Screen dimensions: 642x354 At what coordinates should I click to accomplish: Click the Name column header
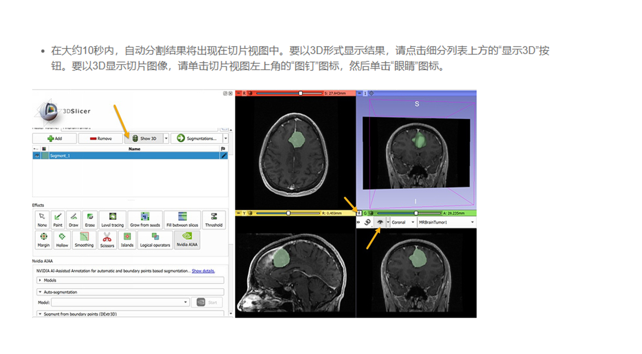[x=134, y=149]
